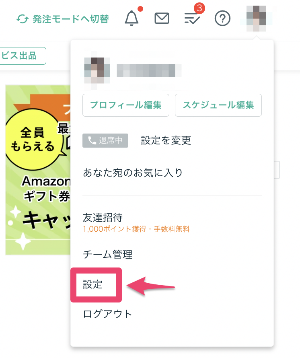Click the 発注モードへ切替 swap arrows icon
Viewport: 300px width, 358px height.
point(23,19)
